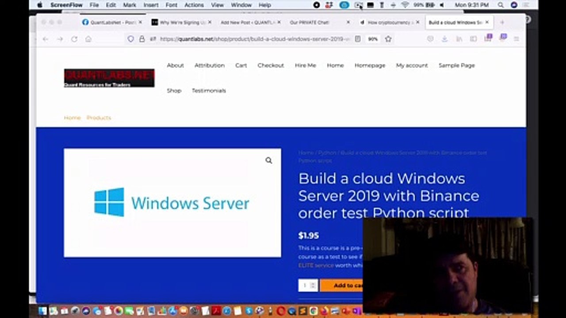Click the 90% page zoom indicator
Image resolution: width=566 pixels, height=318 pixels.
(x=373, y=39)
